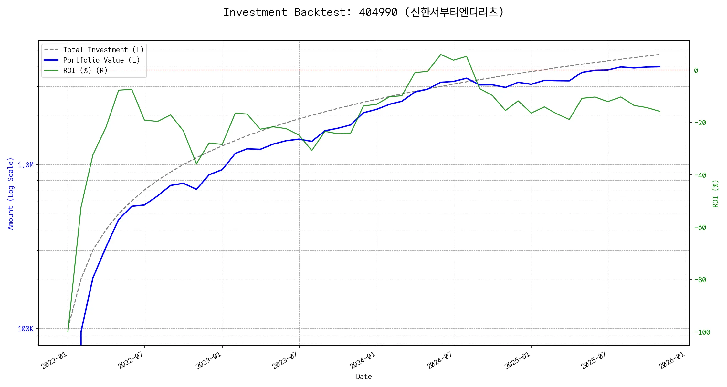Click the Date x-axis title
Image resolution: width=727 pixels, height=387 pixels.
click(x=364, y=377)
